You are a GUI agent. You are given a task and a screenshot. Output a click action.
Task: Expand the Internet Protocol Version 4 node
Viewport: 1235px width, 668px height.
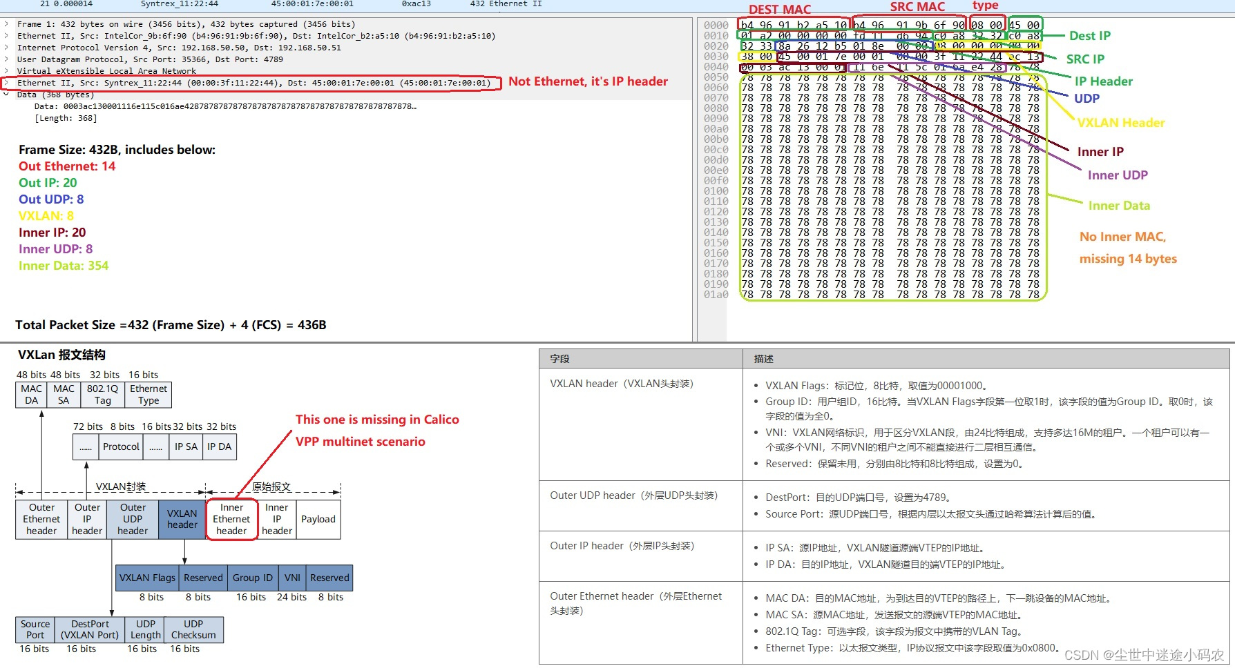click(x=6, y=48)
